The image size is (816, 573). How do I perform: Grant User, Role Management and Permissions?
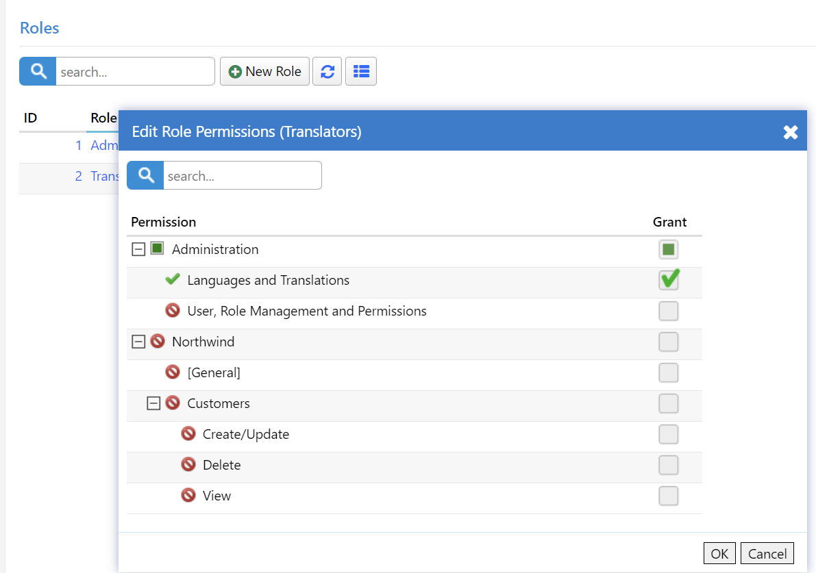coord(669,311)
